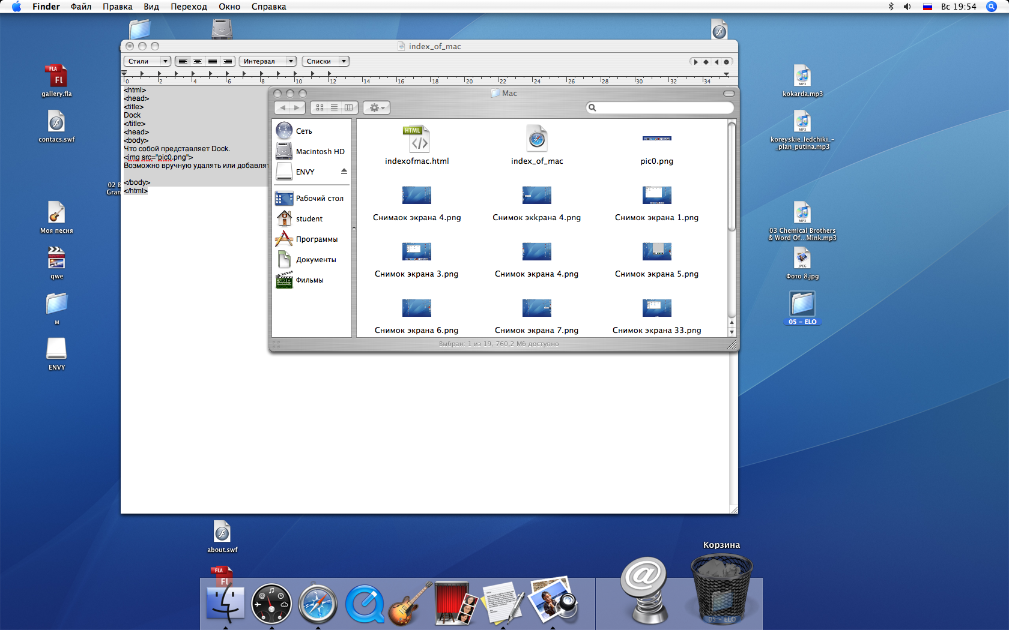Align text right in TextEdit

[228, 61]
